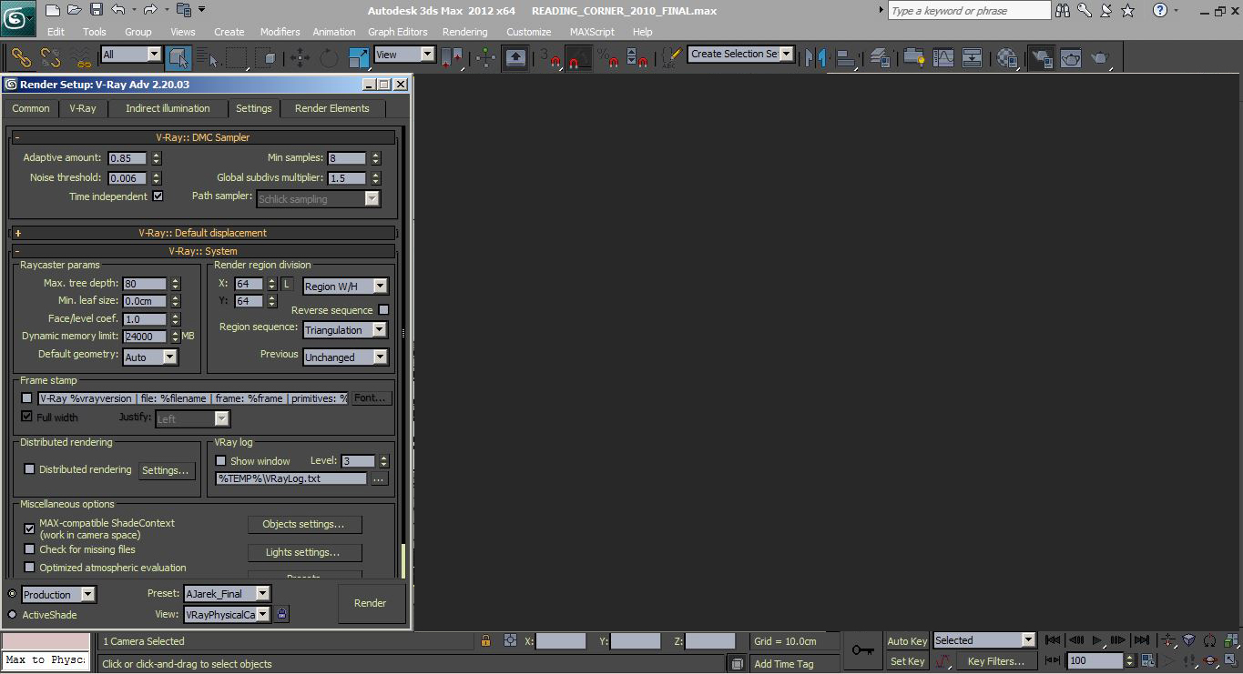Select the Select and Link tool
Screen dimensions: 1243x674
(21, 58)
